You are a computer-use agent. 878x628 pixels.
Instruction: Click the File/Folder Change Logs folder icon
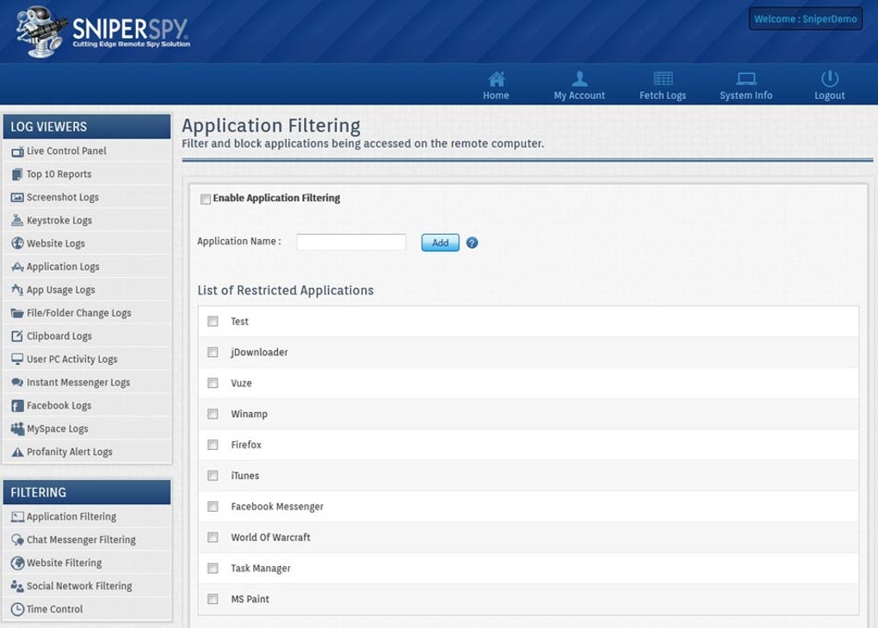click(17, 313)
